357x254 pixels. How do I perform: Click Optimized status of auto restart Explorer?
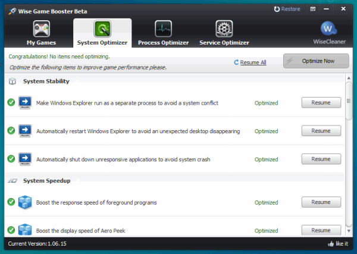click(x=266, y=131)
